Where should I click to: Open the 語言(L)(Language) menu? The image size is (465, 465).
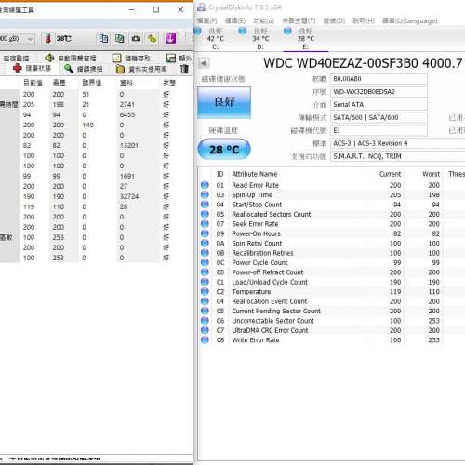[409, 20]
